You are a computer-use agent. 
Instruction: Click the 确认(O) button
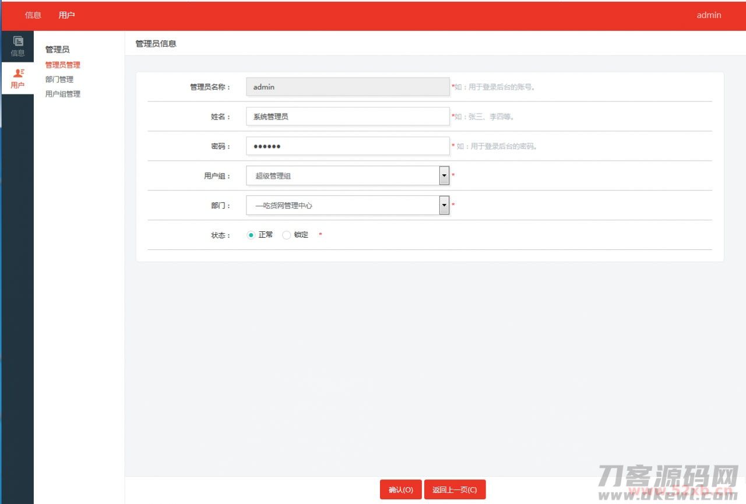(x=400, y=490)
